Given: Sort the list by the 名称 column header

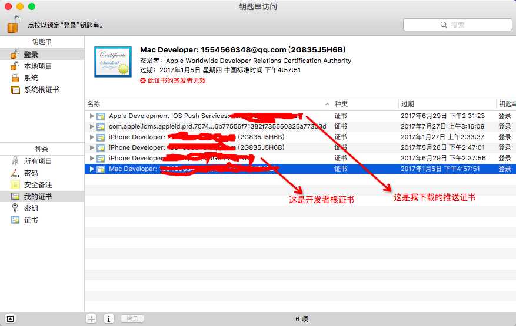Looking at the screenshot, I should (x=208, y=104).
